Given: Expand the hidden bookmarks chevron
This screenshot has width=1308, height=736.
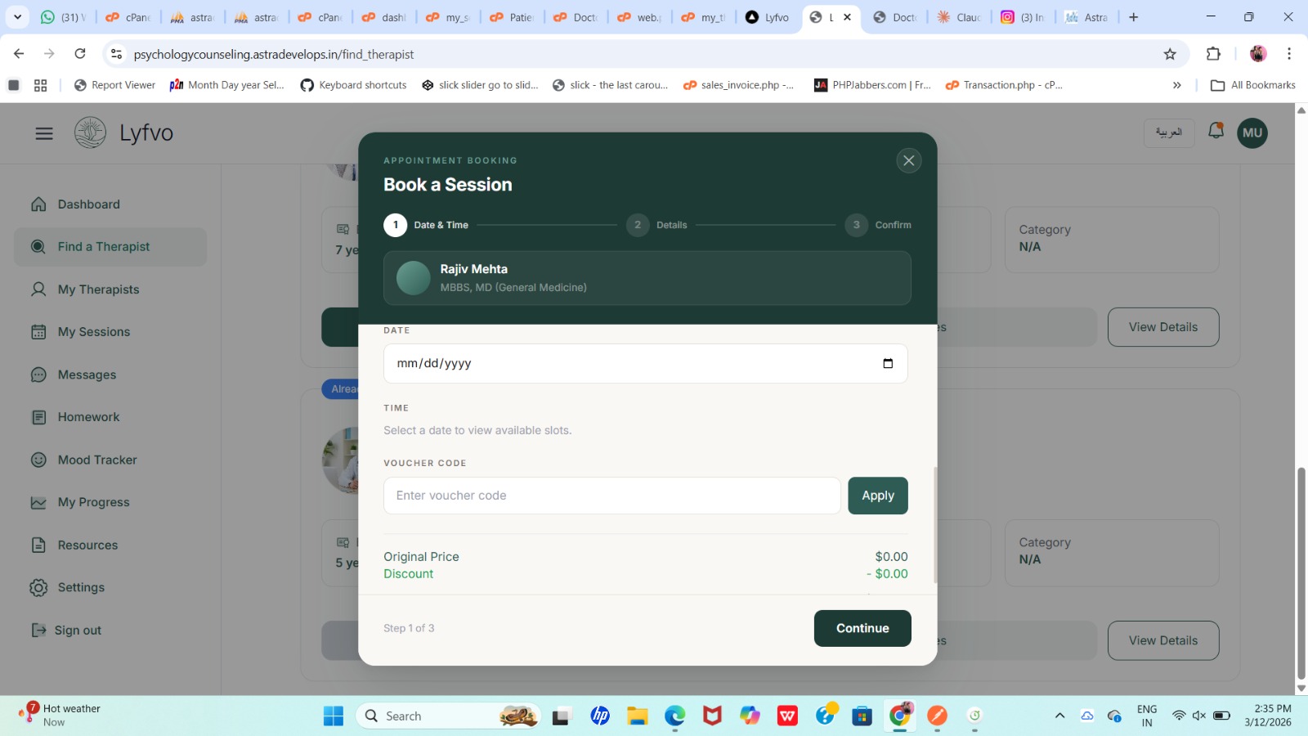Looking at the screenshot, I should coord(1176,85).
